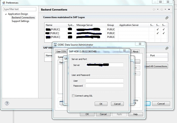Switch to the About tab

pyautogui.click(x=135, y=51)
